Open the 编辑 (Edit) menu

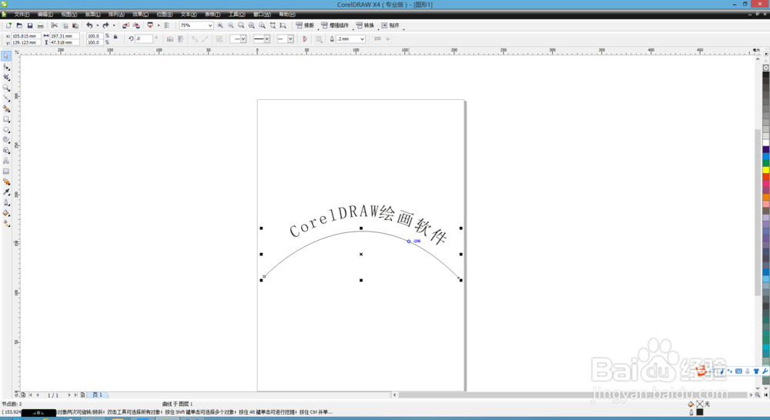pos(45,14)
